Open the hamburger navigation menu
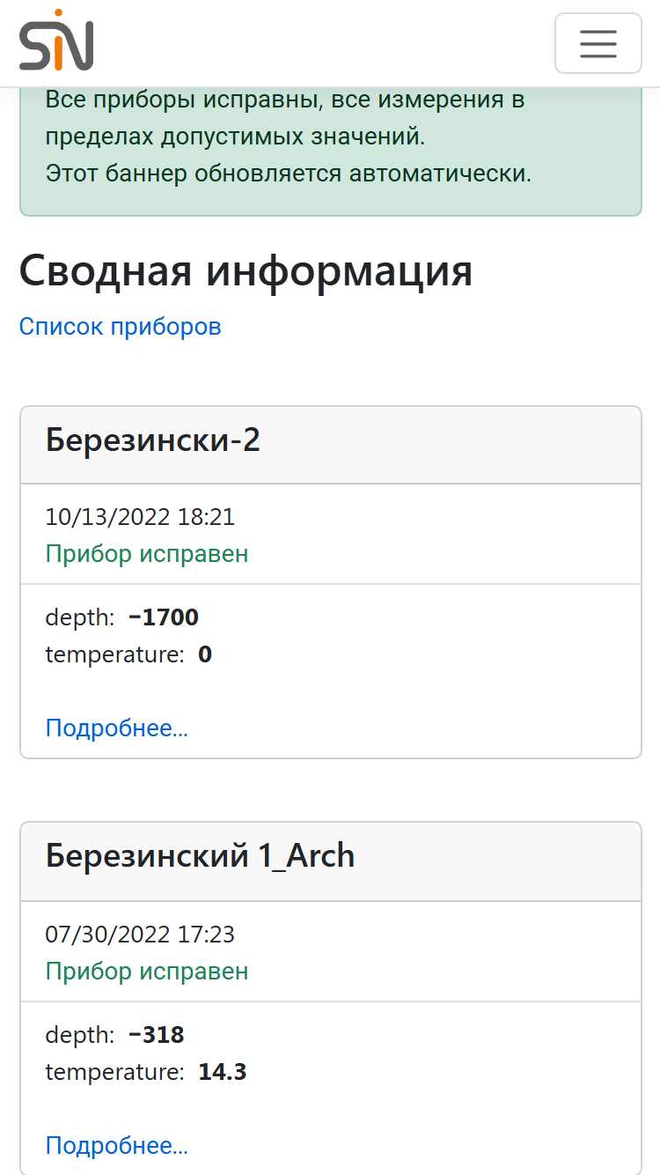660x1175 pixels. tap(598, 43)
